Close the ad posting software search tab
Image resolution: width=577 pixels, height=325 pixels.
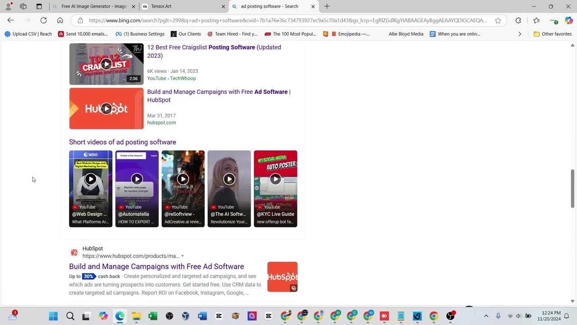(x=313, y=6)
